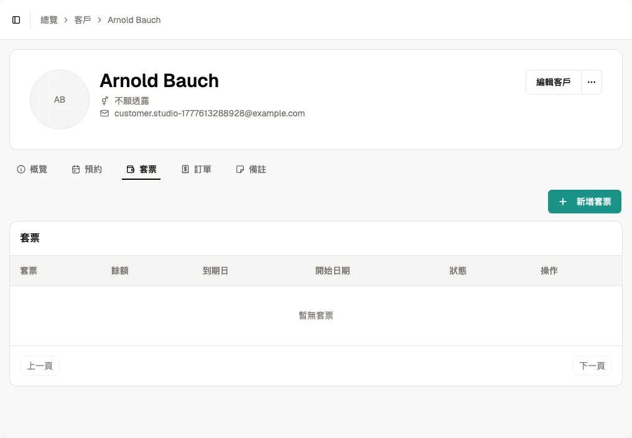Toggle the sidebar panel icon
The width and height of the screenshot is (632, 438).
pyautogui.click(x=16, y=20)
